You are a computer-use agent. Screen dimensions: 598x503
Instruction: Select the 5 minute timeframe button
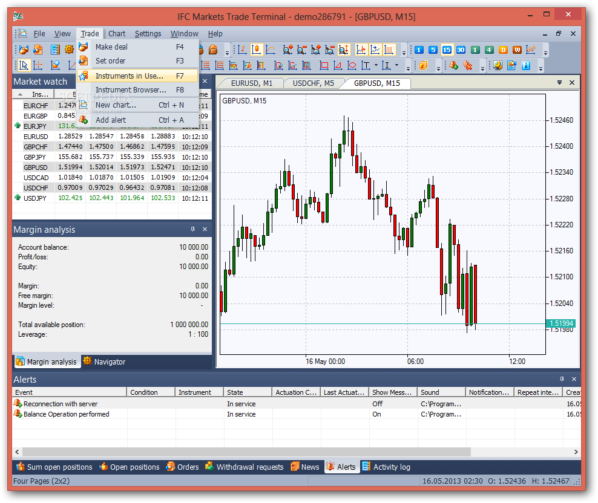433,50
